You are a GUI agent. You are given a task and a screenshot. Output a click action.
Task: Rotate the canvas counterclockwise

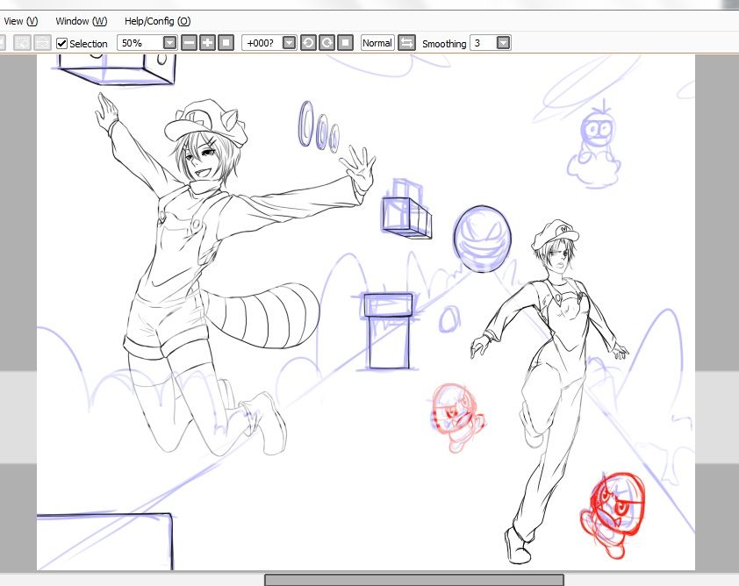point(308,43)
